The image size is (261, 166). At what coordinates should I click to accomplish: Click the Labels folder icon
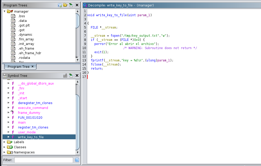[x=10, y=142]
